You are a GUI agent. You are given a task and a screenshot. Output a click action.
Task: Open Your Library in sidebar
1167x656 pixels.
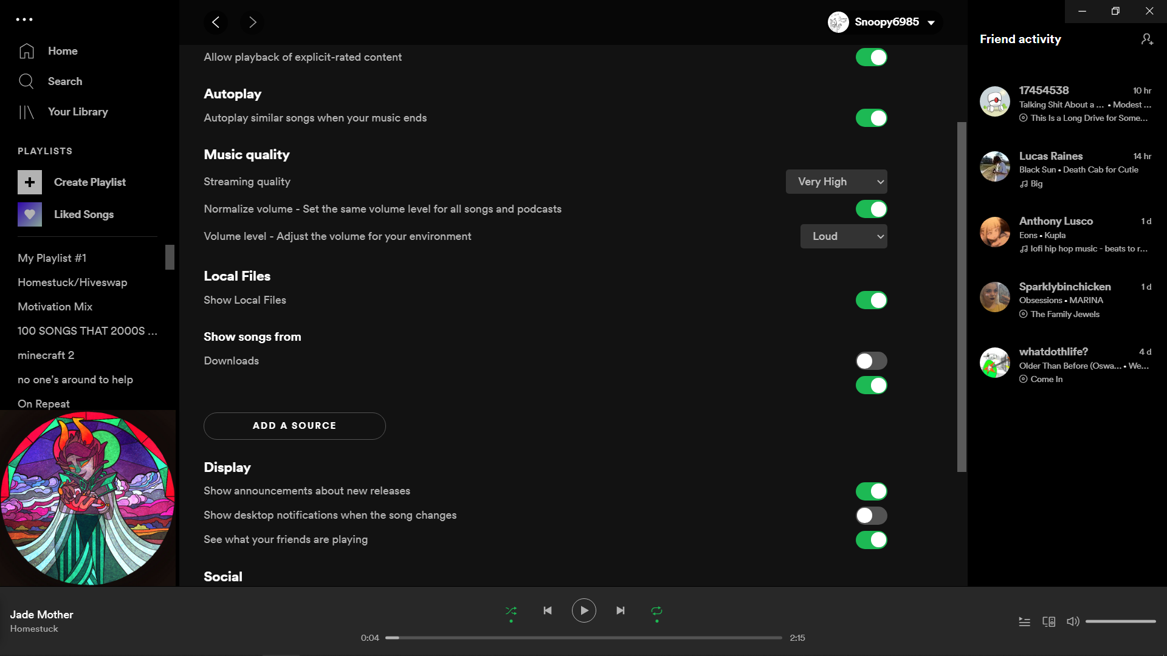78,111
